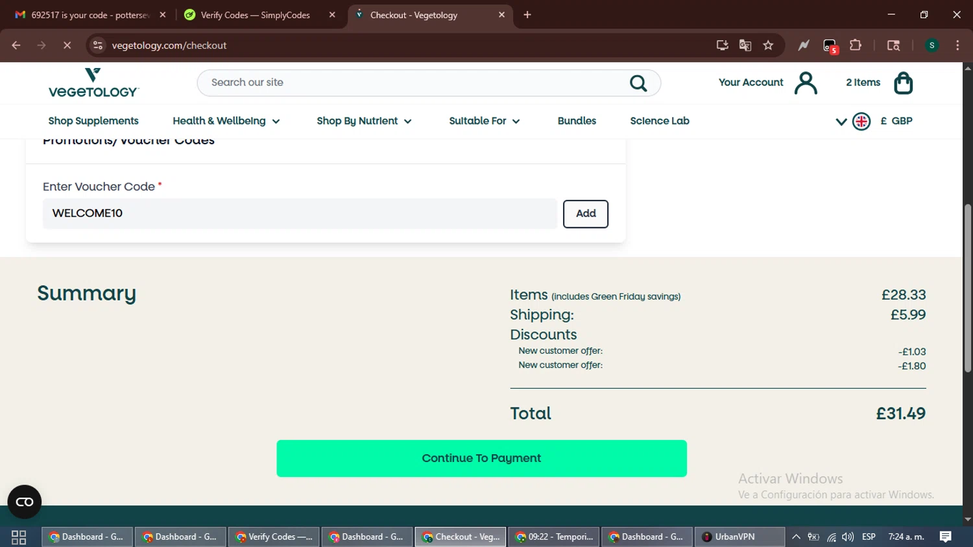Expand Suitable For menu
This screenshot has width=973, height=547.
[x=485, y=121]
